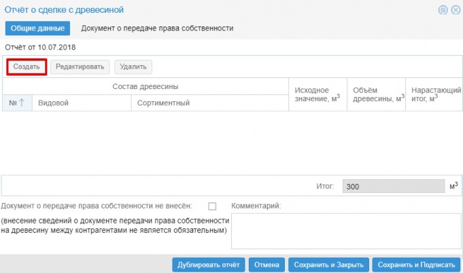
Task: Click the Состав древесины group header
Action: point(145,86)
